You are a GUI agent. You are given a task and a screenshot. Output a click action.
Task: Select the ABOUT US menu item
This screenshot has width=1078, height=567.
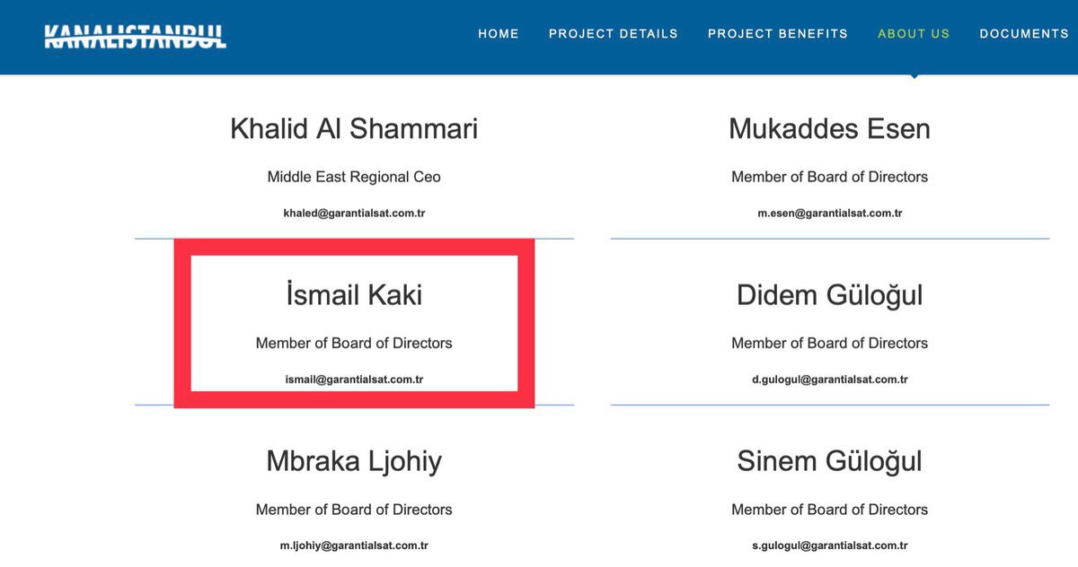pyautogui.click(x=914, y=34)
